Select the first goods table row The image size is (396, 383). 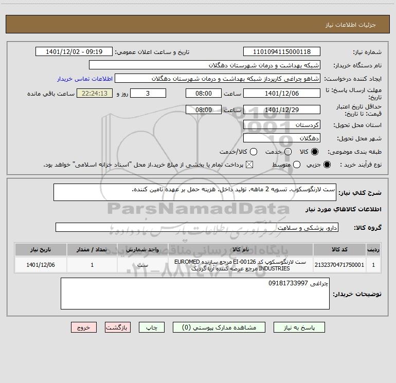click(x=198, y=265)
